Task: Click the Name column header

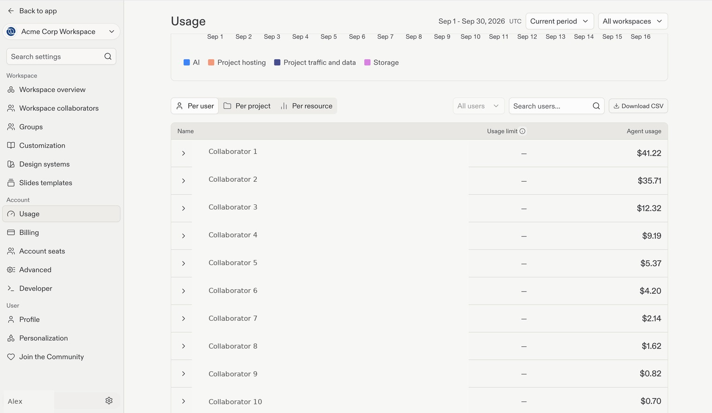Action: [x=185, y=131]
